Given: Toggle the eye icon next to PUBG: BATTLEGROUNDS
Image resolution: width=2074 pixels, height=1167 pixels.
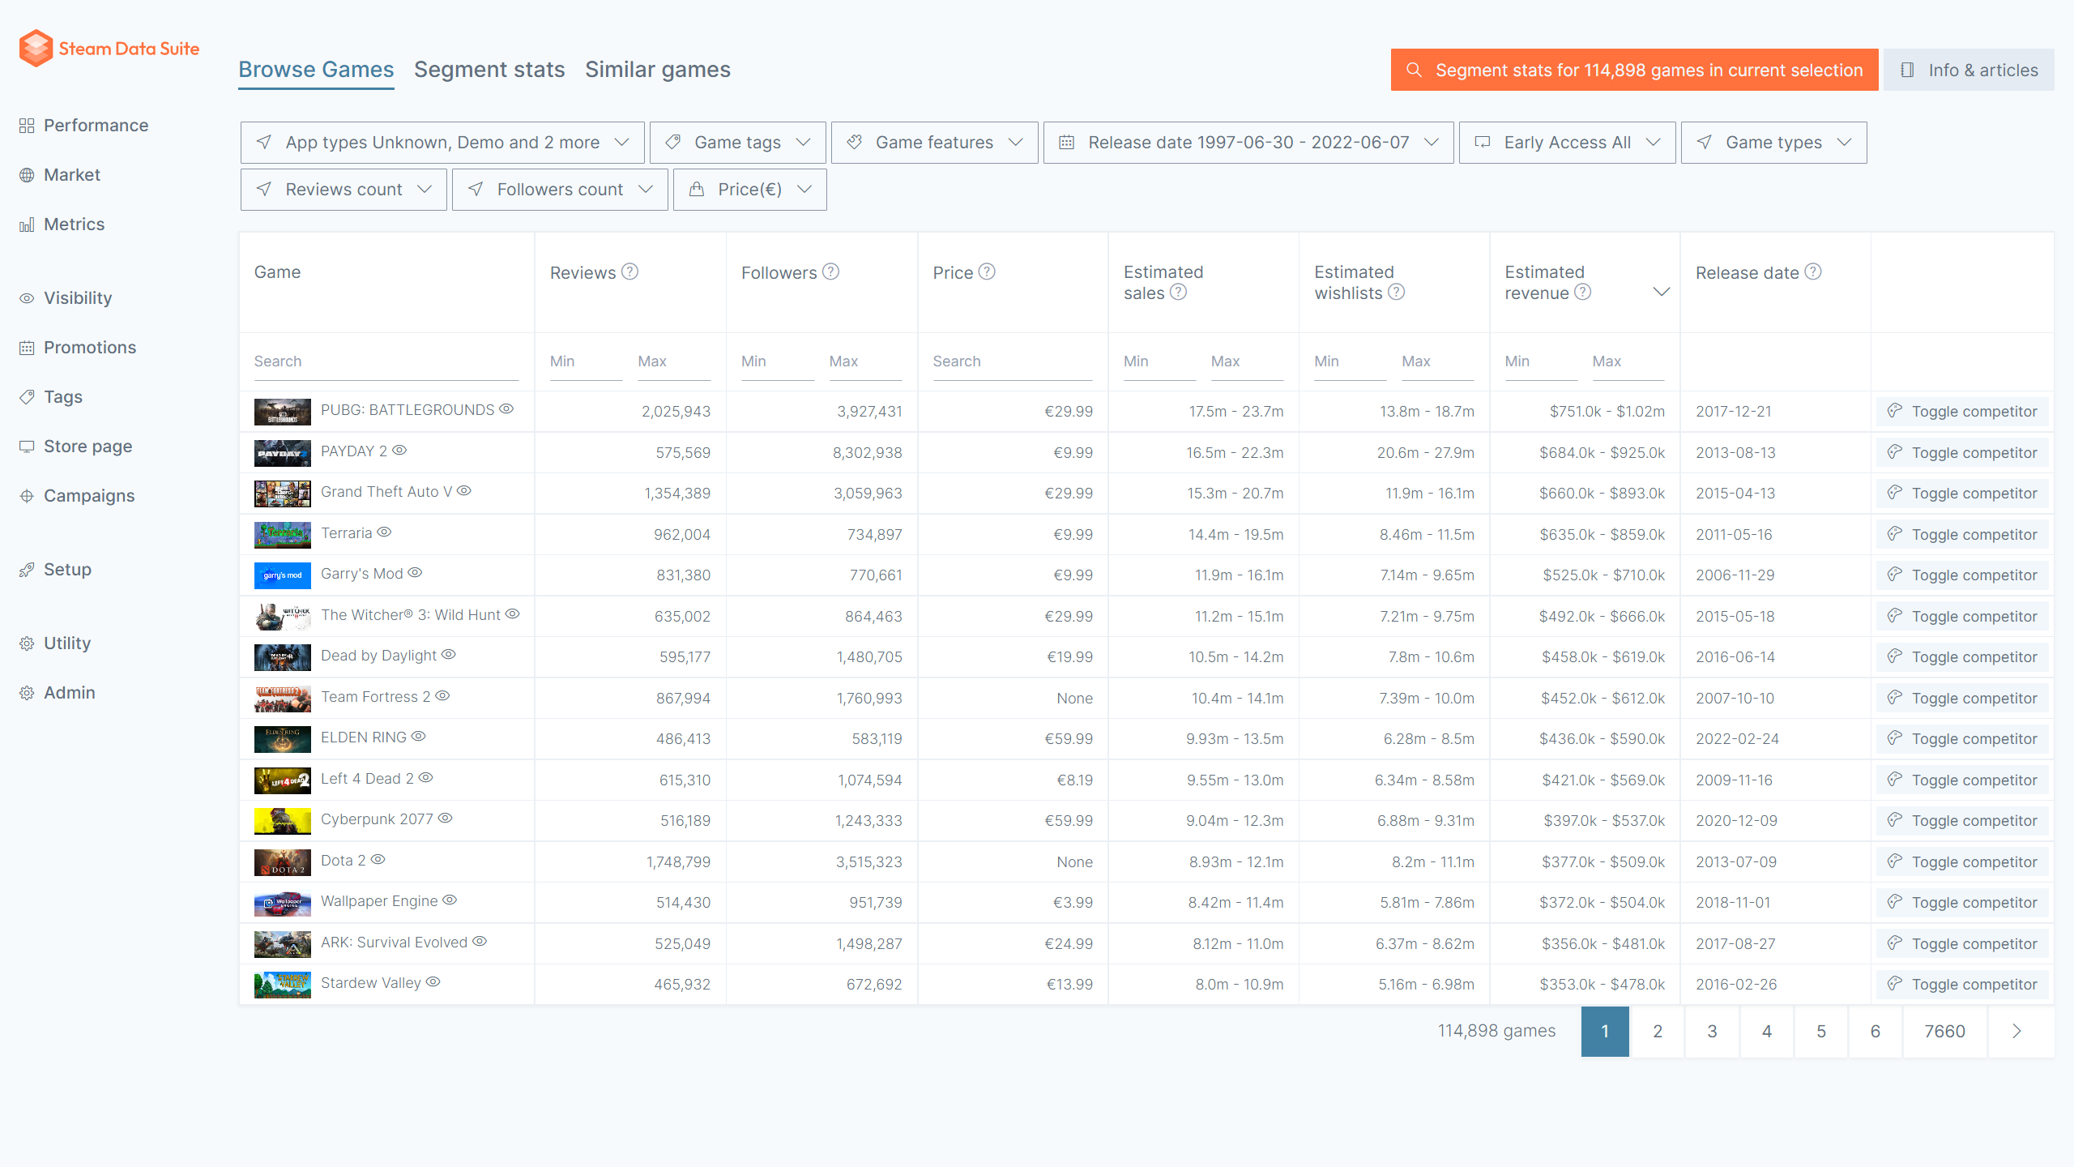Looking at the screenshot, I should (506, 409).
